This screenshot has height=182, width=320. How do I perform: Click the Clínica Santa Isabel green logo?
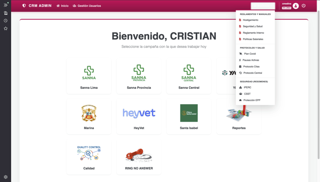pos(189,113)
